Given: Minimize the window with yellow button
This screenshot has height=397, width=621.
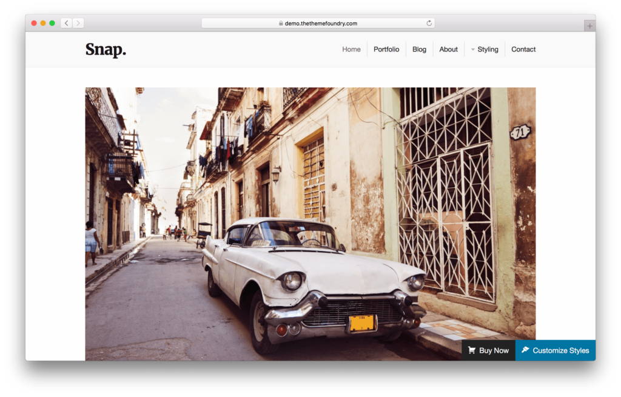Looking at the screenshot, I should point(43,24).
